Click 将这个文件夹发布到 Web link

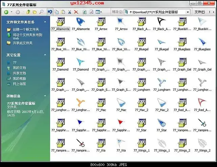27,36
